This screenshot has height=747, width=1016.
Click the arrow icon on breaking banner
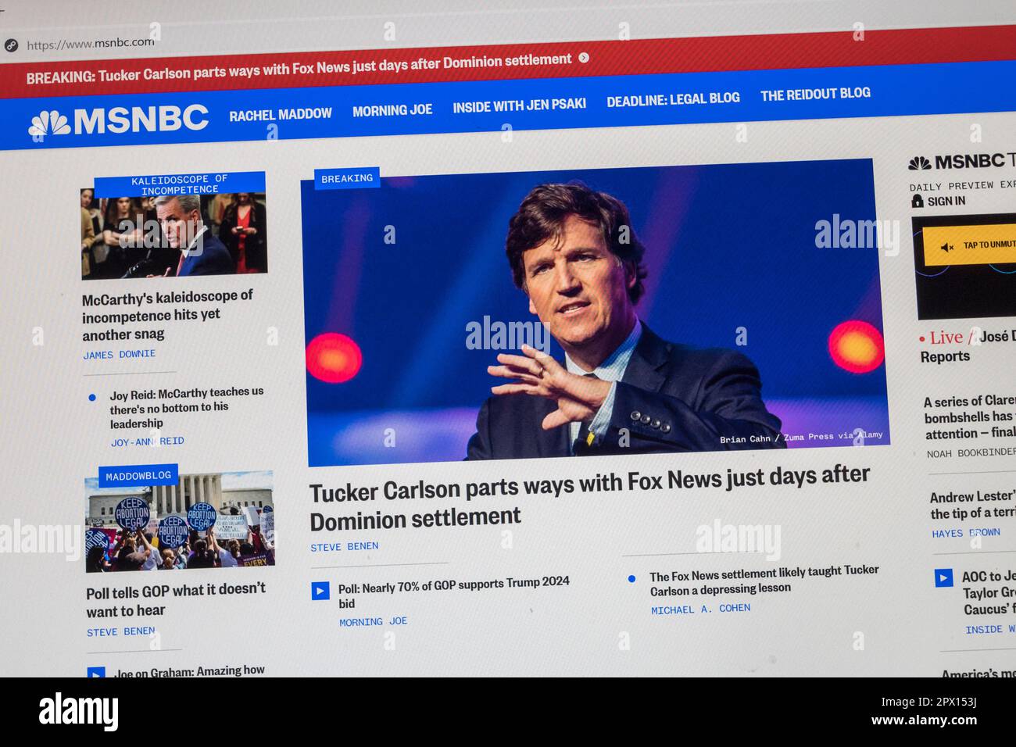[x=583, y=58]
